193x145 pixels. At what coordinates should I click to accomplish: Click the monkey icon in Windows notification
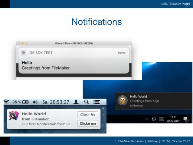123,100
